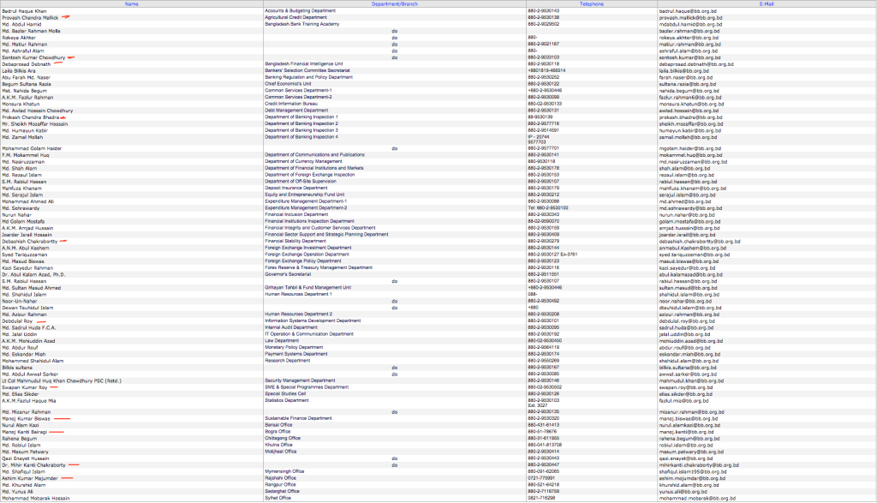Viewport: 877px width, 503px height.
Task: Select the name Swapan Kumar Roy
Action: click(x=24, y=387)
